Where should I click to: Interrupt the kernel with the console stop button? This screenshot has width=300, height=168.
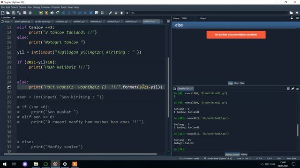pos(288,89)
